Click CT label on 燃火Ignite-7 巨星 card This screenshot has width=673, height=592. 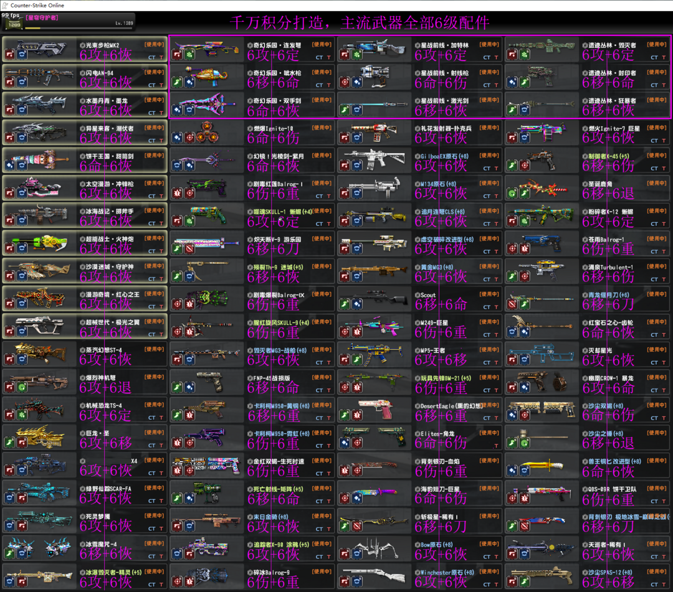pyautogui.click(x=654, y=141)
